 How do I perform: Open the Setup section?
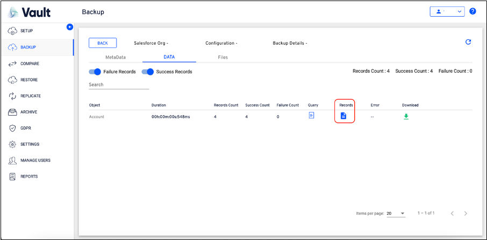[26, 31]
